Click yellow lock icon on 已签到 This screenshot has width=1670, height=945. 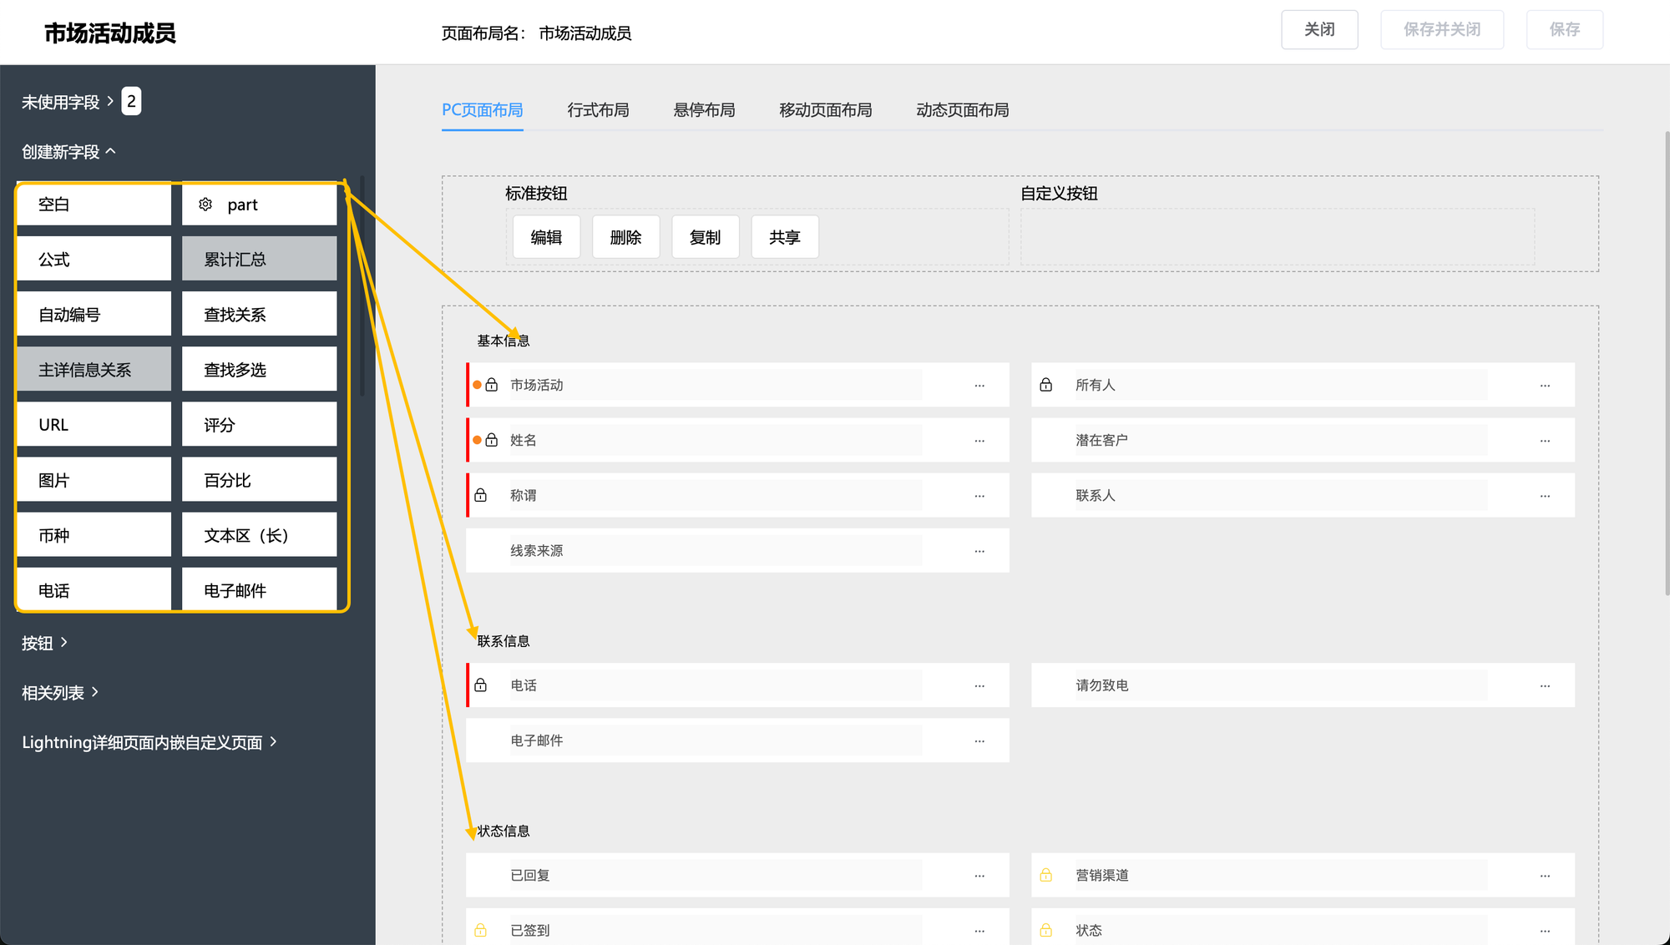click(x=481, y=930)
